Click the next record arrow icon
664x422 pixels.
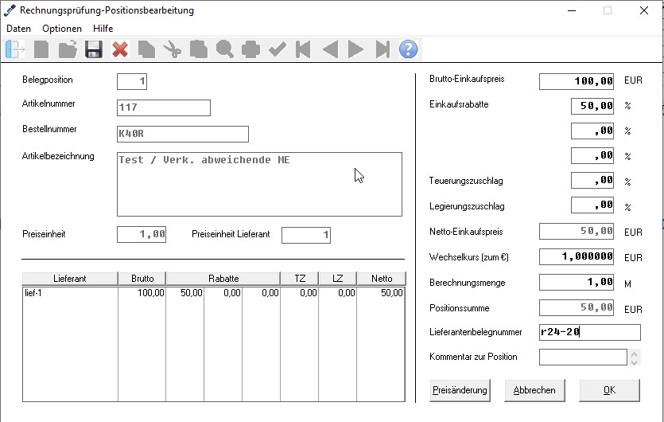[355, 49]
